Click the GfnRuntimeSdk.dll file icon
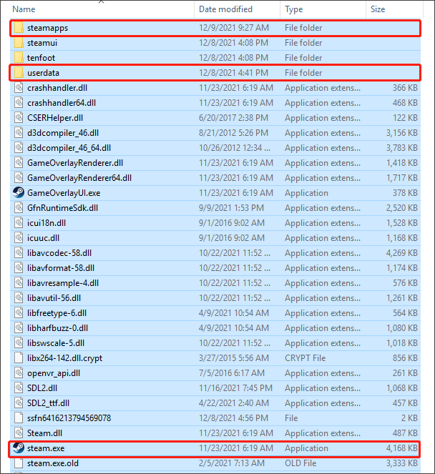The image size is (435, 474). [x=19, y=207]
